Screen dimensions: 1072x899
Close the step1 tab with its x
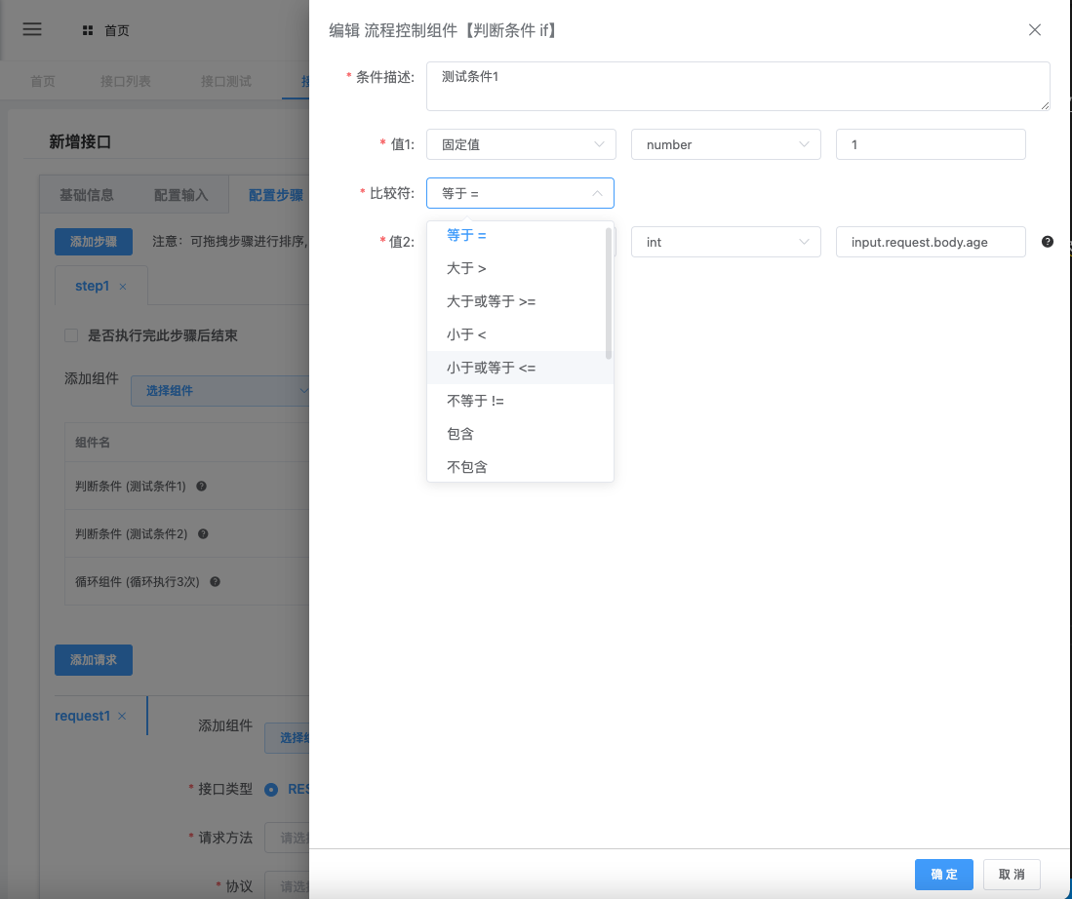point(123,287)
